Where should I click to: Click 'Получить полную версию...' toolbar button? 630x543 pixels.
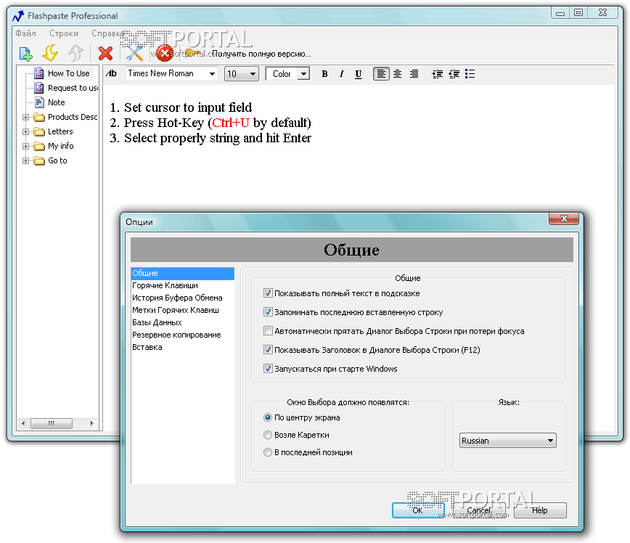point(261,54)
